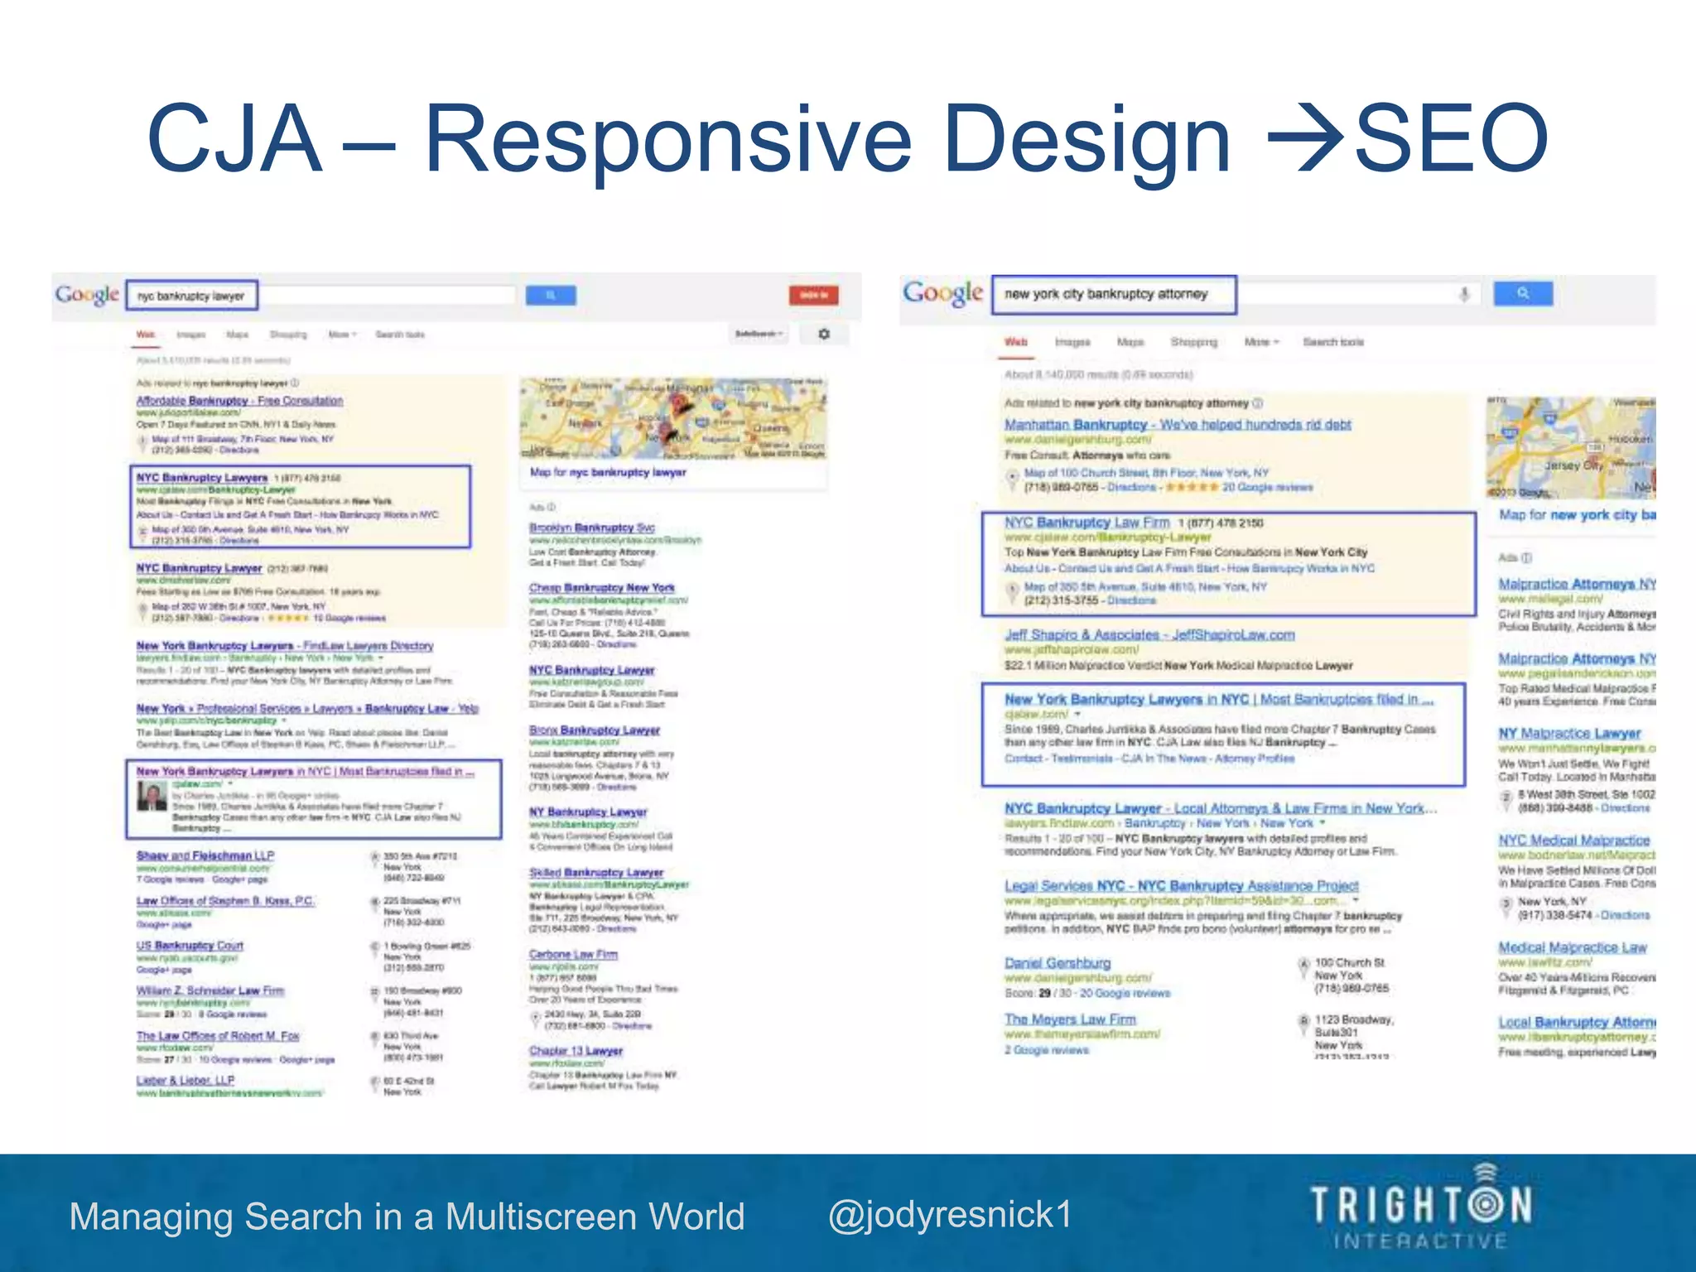Click the info icon beside 'Ads related to nyc bankruptcy lawyer'
Image resolution: width=1696 pixels, height=1272 pixels.
295,383
